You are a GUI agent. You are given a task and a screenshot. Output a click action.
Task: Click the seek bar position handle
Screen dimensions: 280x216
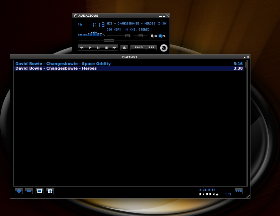tap(109, 40)
